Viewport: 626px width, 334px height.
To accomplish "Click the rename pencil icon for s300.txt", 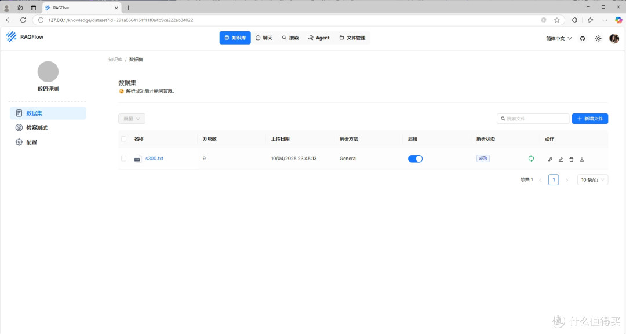I will pyautogui.click(x=561, y=159).
